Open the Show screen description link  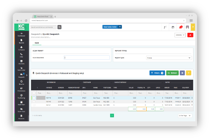click(x=41, y=37)
